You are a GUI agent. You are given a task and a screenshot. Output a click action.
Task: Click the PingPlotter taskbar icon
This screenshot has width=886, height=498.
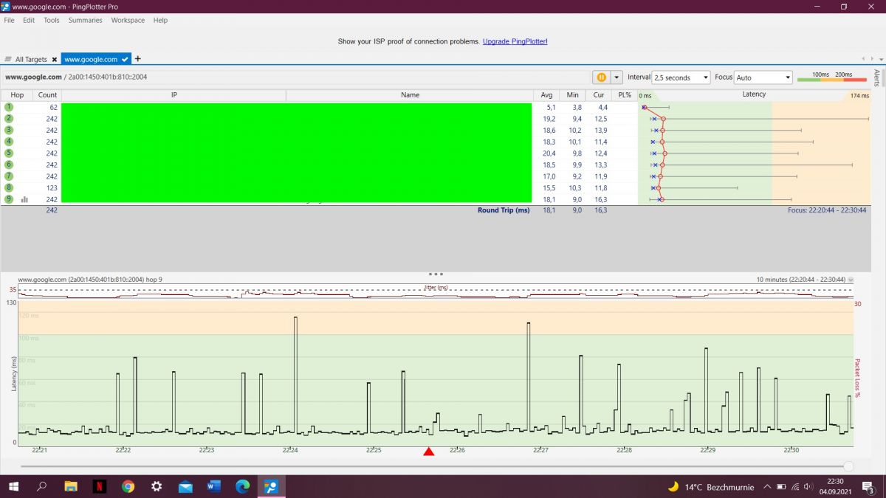click(x=271, y=486)
